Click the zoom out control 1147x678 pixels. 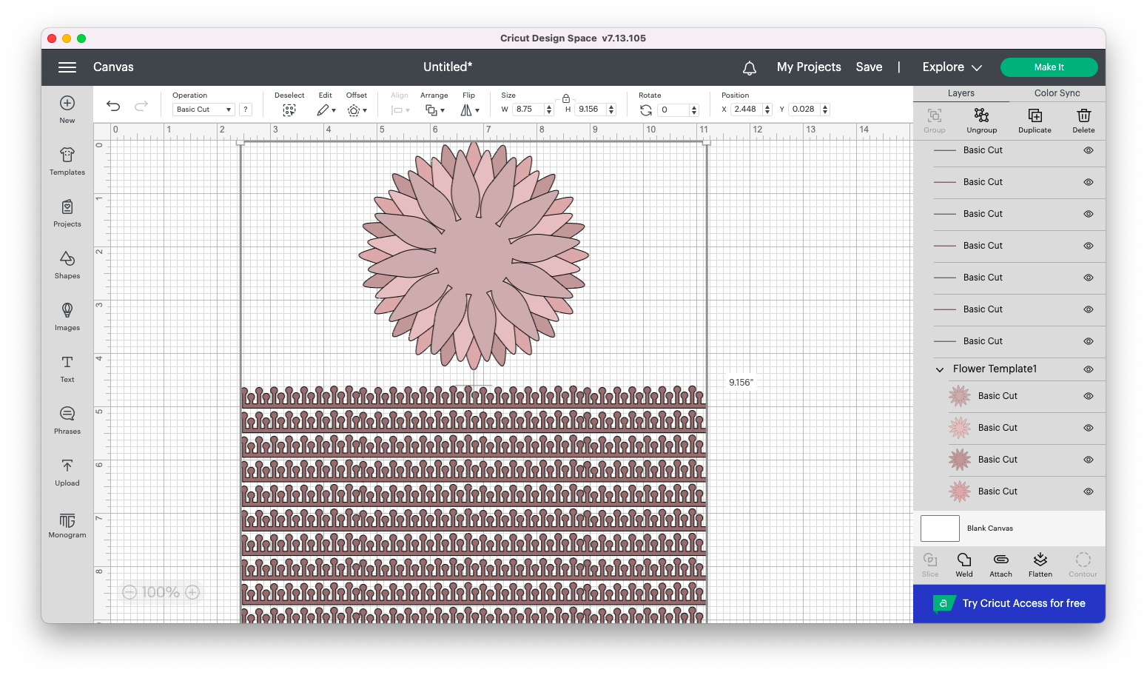(x=129, y=591)
